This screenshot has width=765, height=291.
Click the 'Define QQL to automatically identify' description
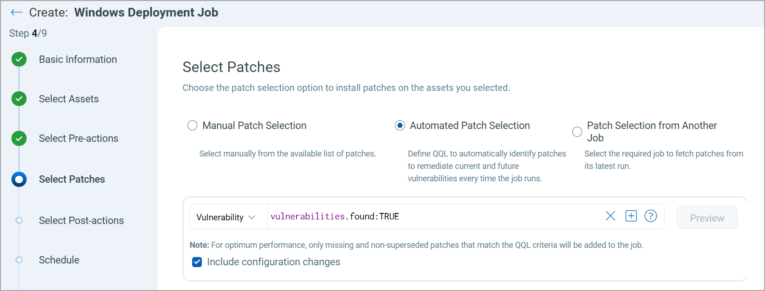click(x=487, y=166)
